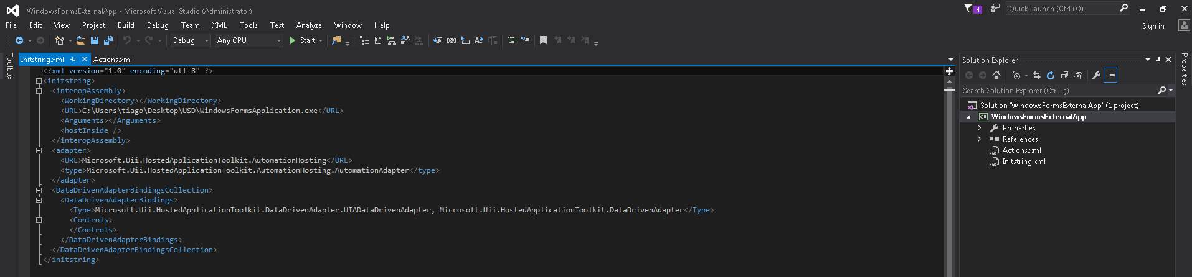Click Home icon in Solution Explorer
The image size is (1192, 277).
coord(996,75)
